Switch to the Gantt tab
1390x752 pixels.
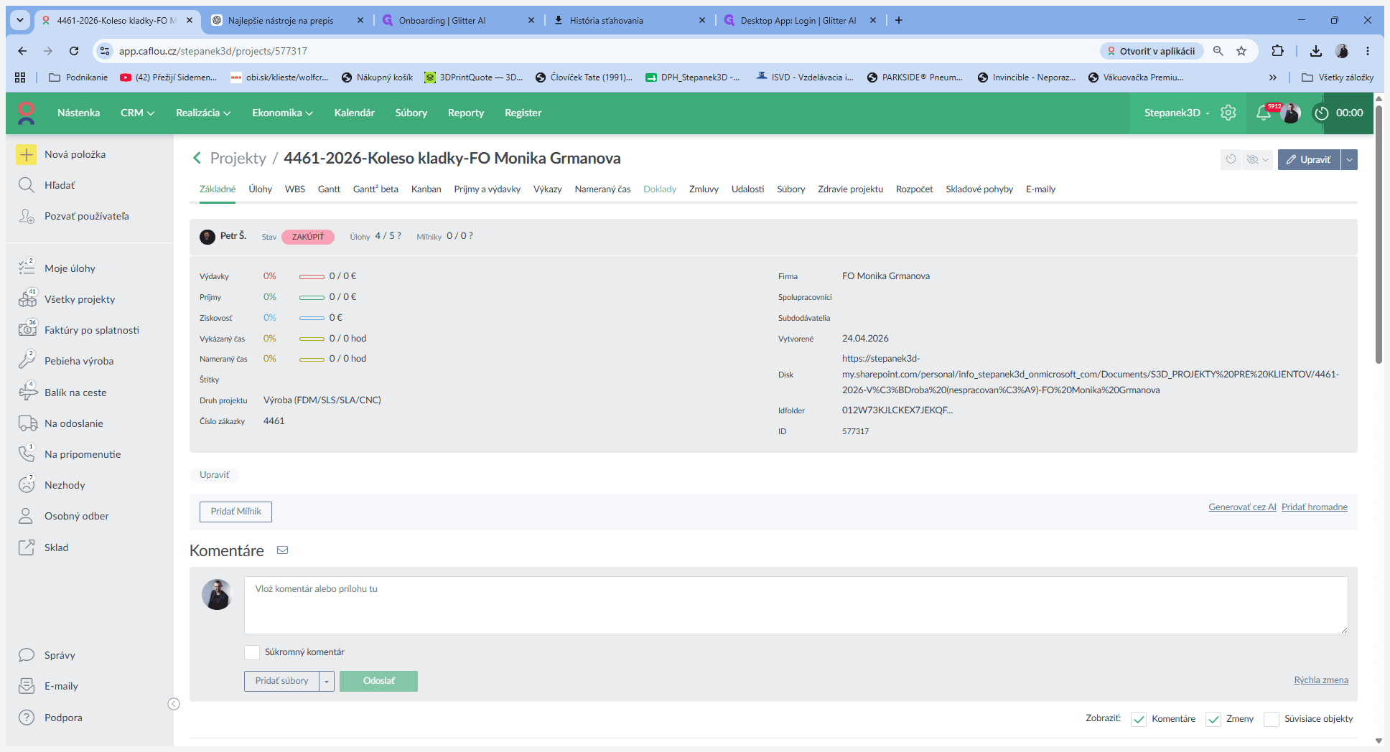click(329, 189)
